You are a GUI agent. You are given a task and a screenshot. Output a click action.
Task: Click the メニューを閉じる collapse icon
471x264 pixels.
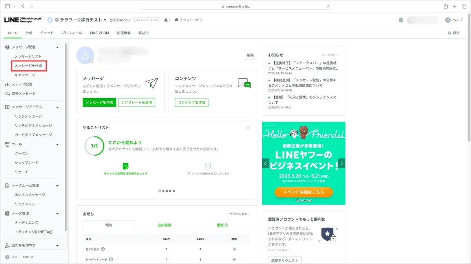pos(7,257)
